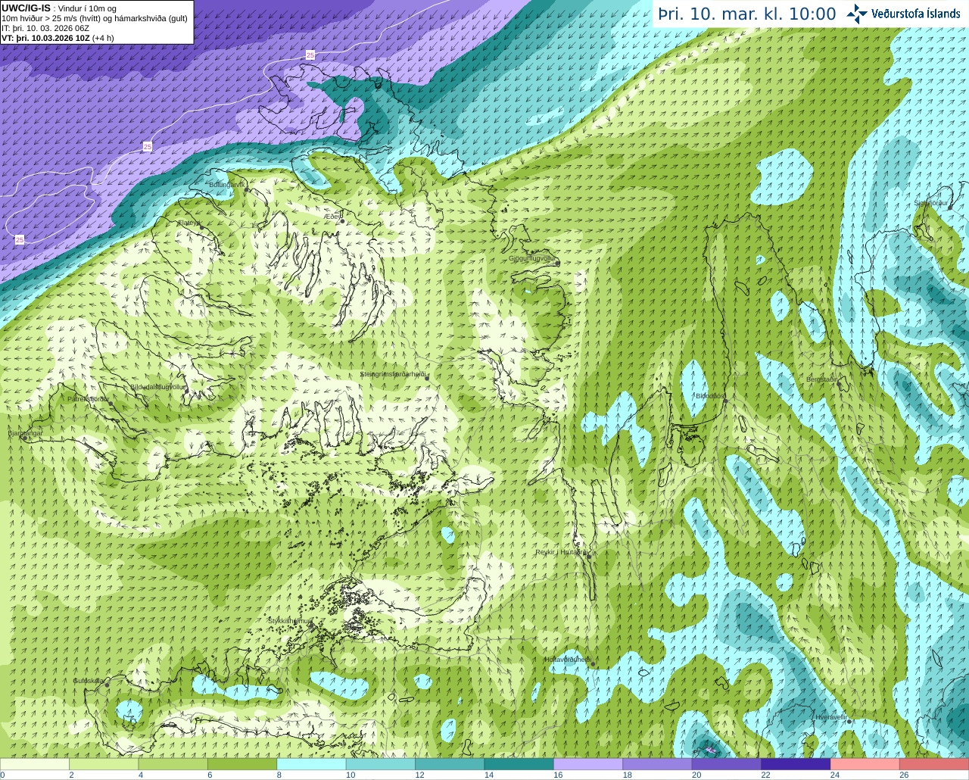
Task: Click the Æðey station label
Action: 332,217
